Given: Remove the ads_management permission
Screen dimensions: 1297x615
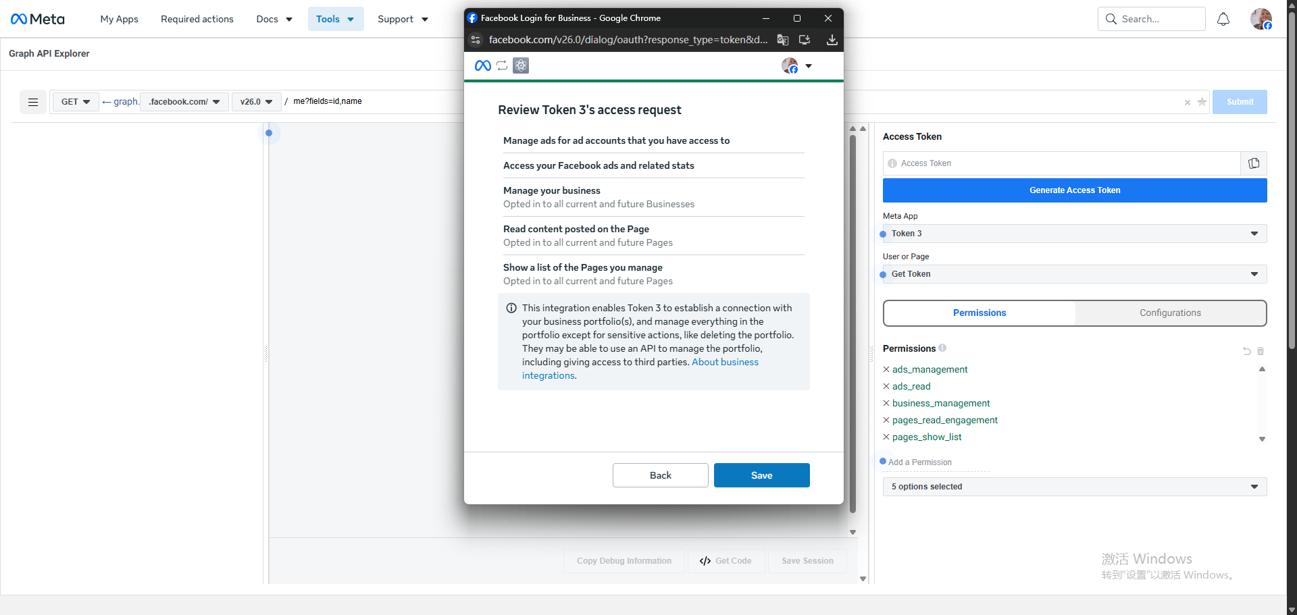Looking at the screenshot, I should 886,369.
